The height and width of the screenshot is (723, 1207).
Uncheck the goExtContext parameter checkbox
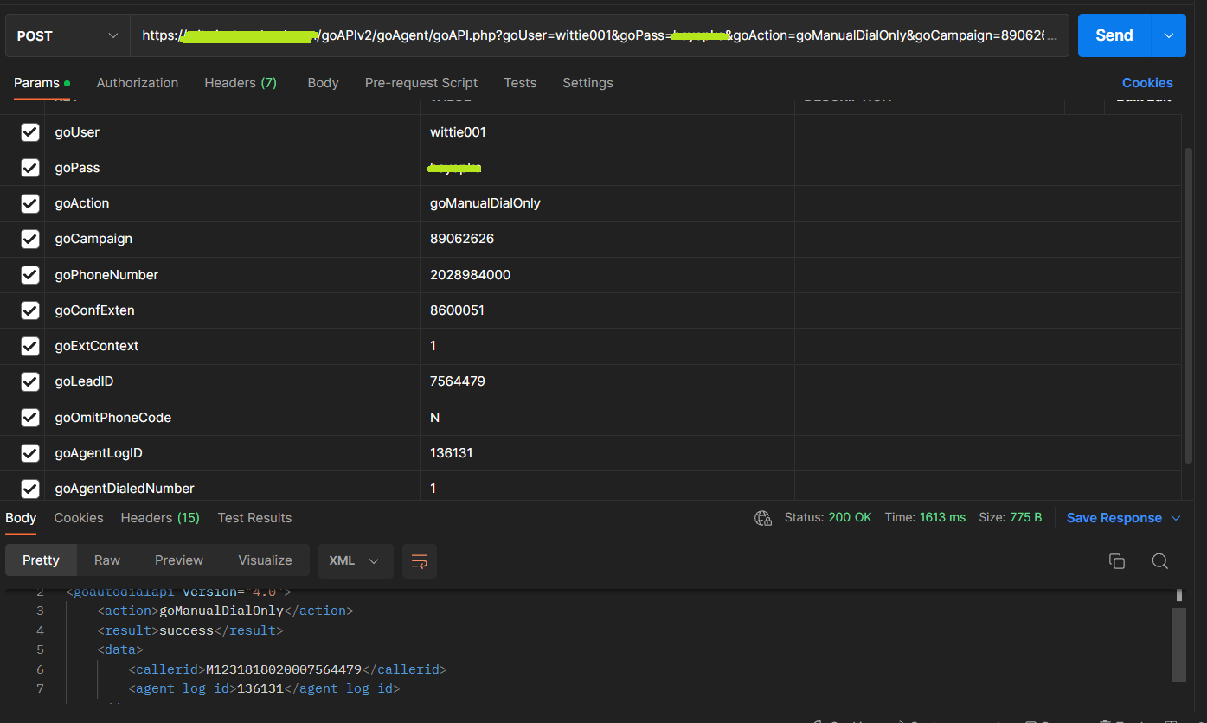coord(30,346)
